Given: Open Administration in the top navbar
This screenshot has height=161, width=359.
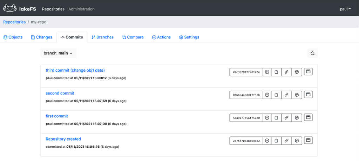Looking at the screenshot, I should point(81,9).
